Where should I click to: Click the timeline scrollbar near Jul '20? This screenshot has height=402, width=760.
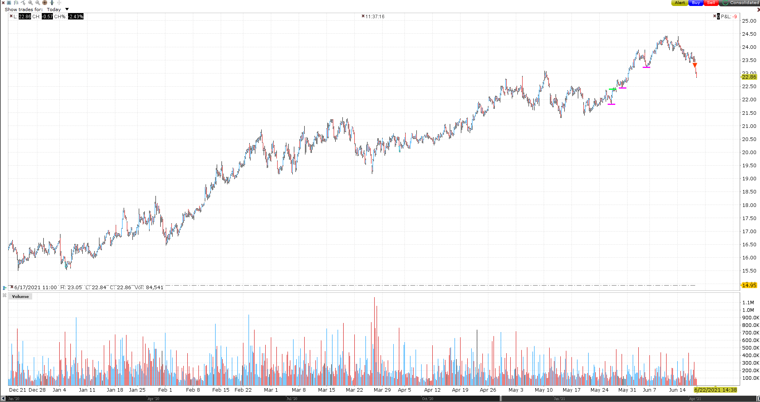pyautogui.click(x=292, y=398)
